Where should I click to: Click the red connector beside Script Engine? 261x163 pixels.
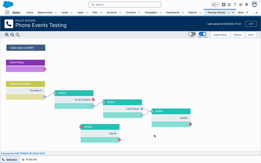coord(94,100)
